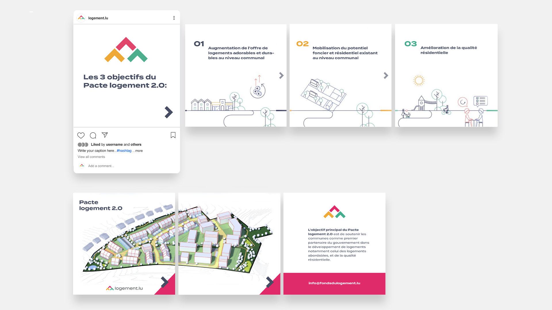Open comments with the speech bubble icon
Image resolution: width=552 pixels, height=310 pixels.
[93, 135]
